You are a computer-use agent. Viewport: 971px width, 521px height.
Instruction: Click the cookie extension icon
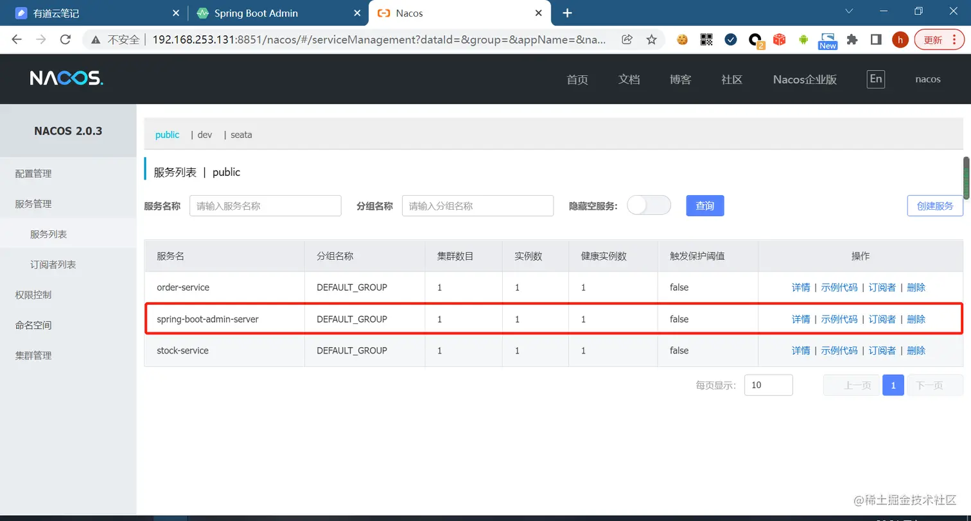(x=682, y=39)
